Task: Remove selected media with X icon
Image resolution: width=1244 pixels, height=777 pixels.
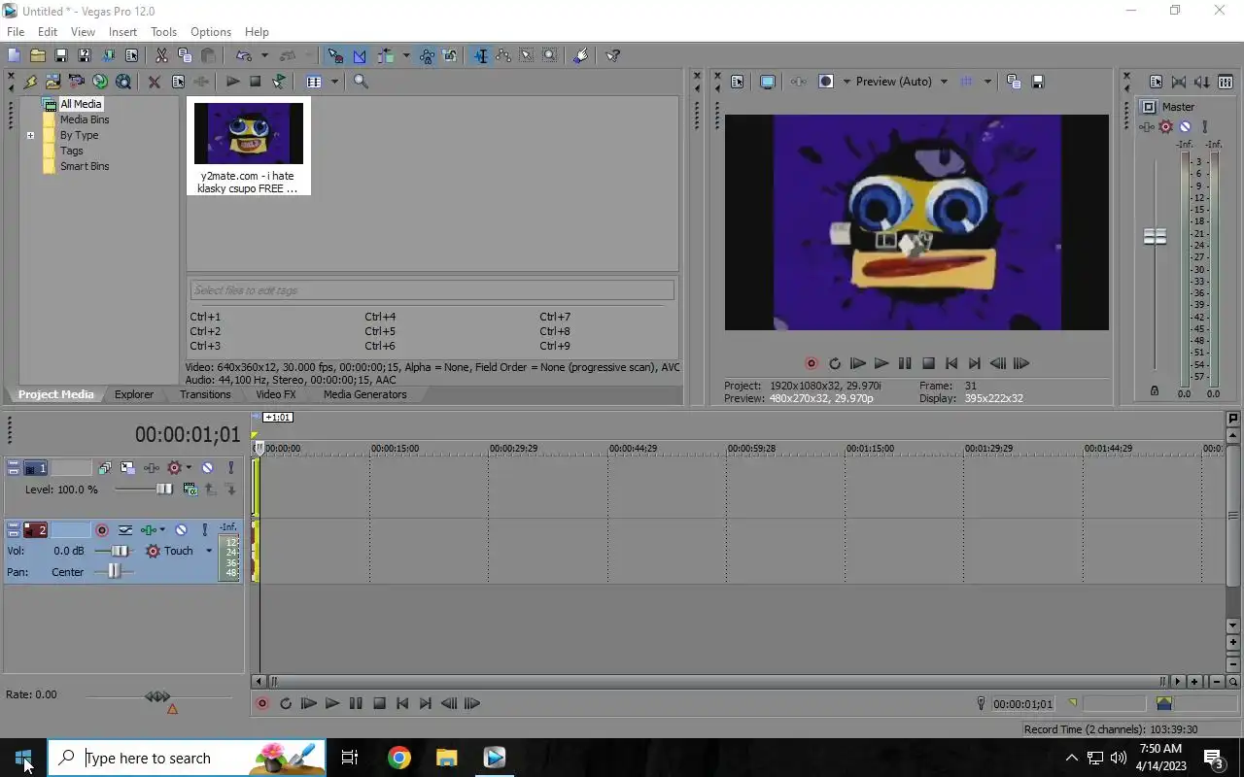Action: pos(154,82)
